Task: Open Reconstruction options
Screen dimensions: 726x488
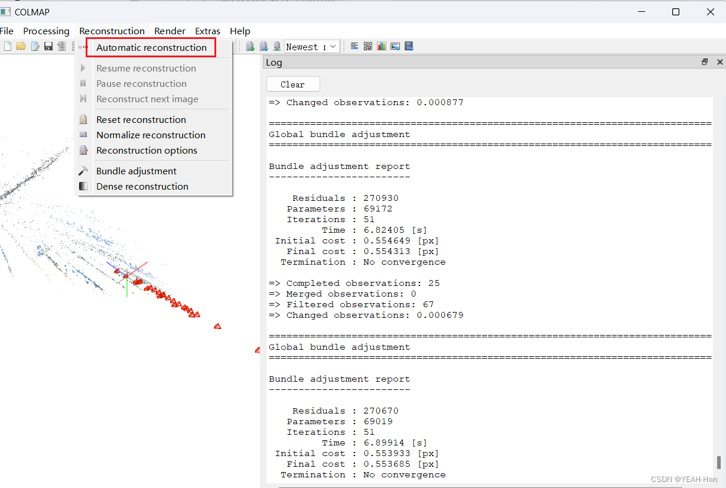Action: click(154, 150)
